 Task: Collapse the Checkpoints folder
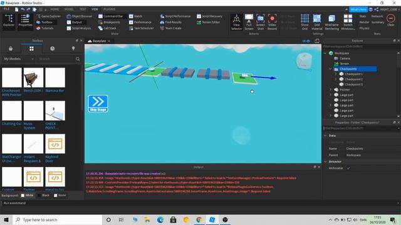point(330,69)
